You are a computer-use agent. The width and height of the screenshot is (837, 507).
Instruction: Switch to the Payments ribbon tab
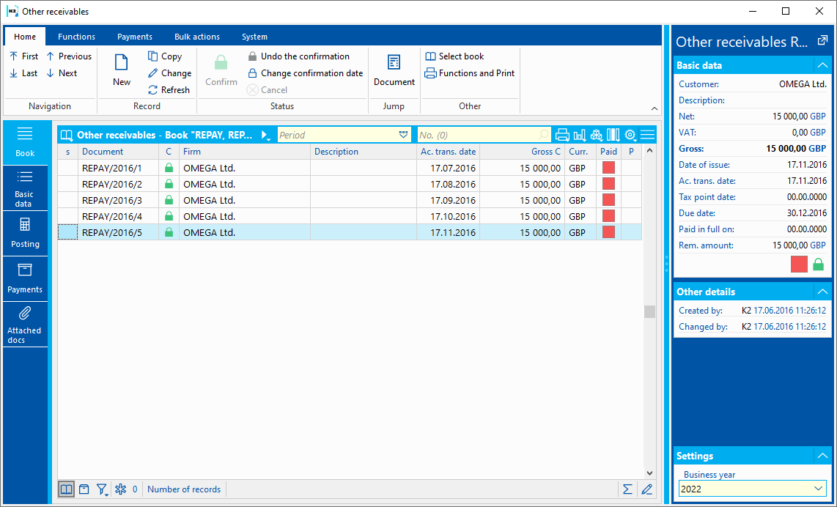(135, 37)
